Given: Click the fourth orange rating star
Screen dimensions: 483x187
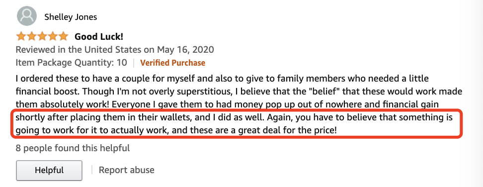Looking at the screenshot, I should click(52, 37).
